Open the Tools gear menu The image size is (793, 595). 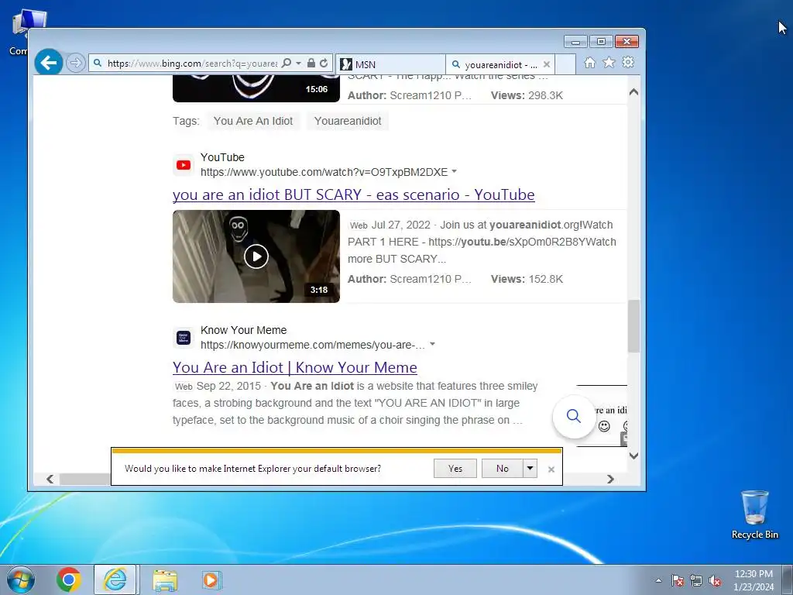click(x=628, y=62)
